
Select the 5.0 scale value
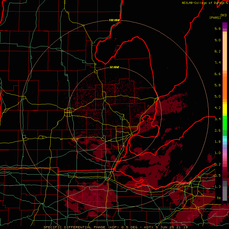[218, 96]
